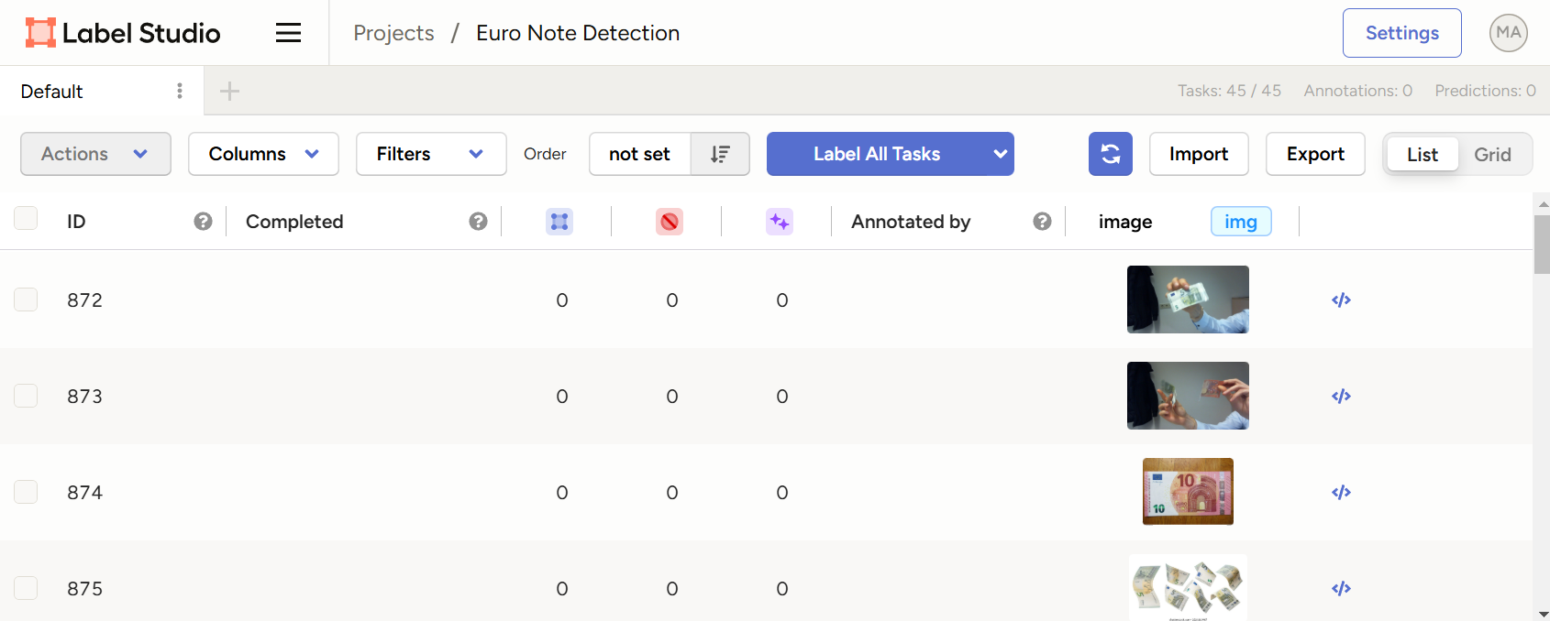Open the Default tab options menu
Screen dimensions: 1550x621
pos(180,91)
